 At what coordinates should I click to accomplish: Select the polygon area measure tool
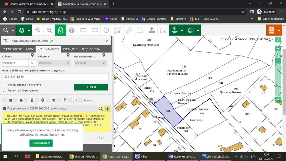click(x=140, y=30)
